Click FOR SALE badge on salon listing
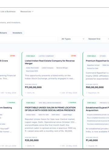This screenshot has width=109, height=153. 31,103
